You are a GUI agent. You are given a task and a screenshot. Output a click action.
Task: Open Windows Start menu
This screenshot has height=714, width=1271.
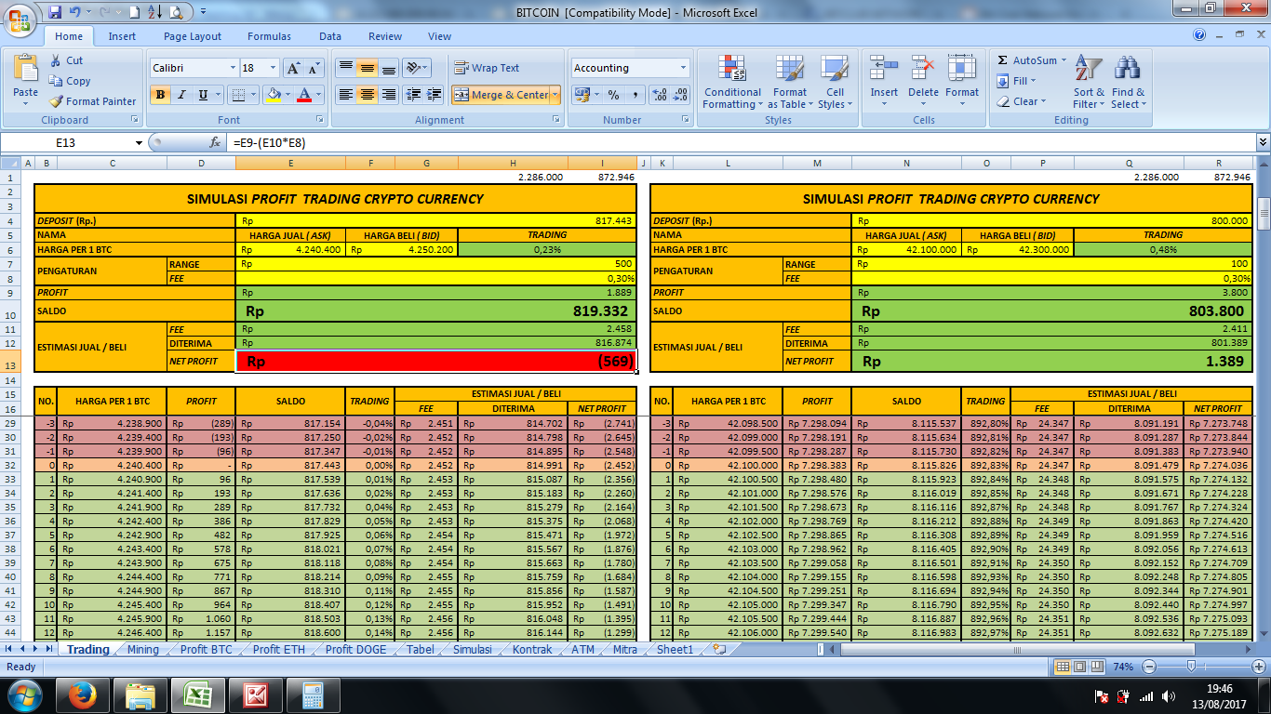(x=22, y=694)
